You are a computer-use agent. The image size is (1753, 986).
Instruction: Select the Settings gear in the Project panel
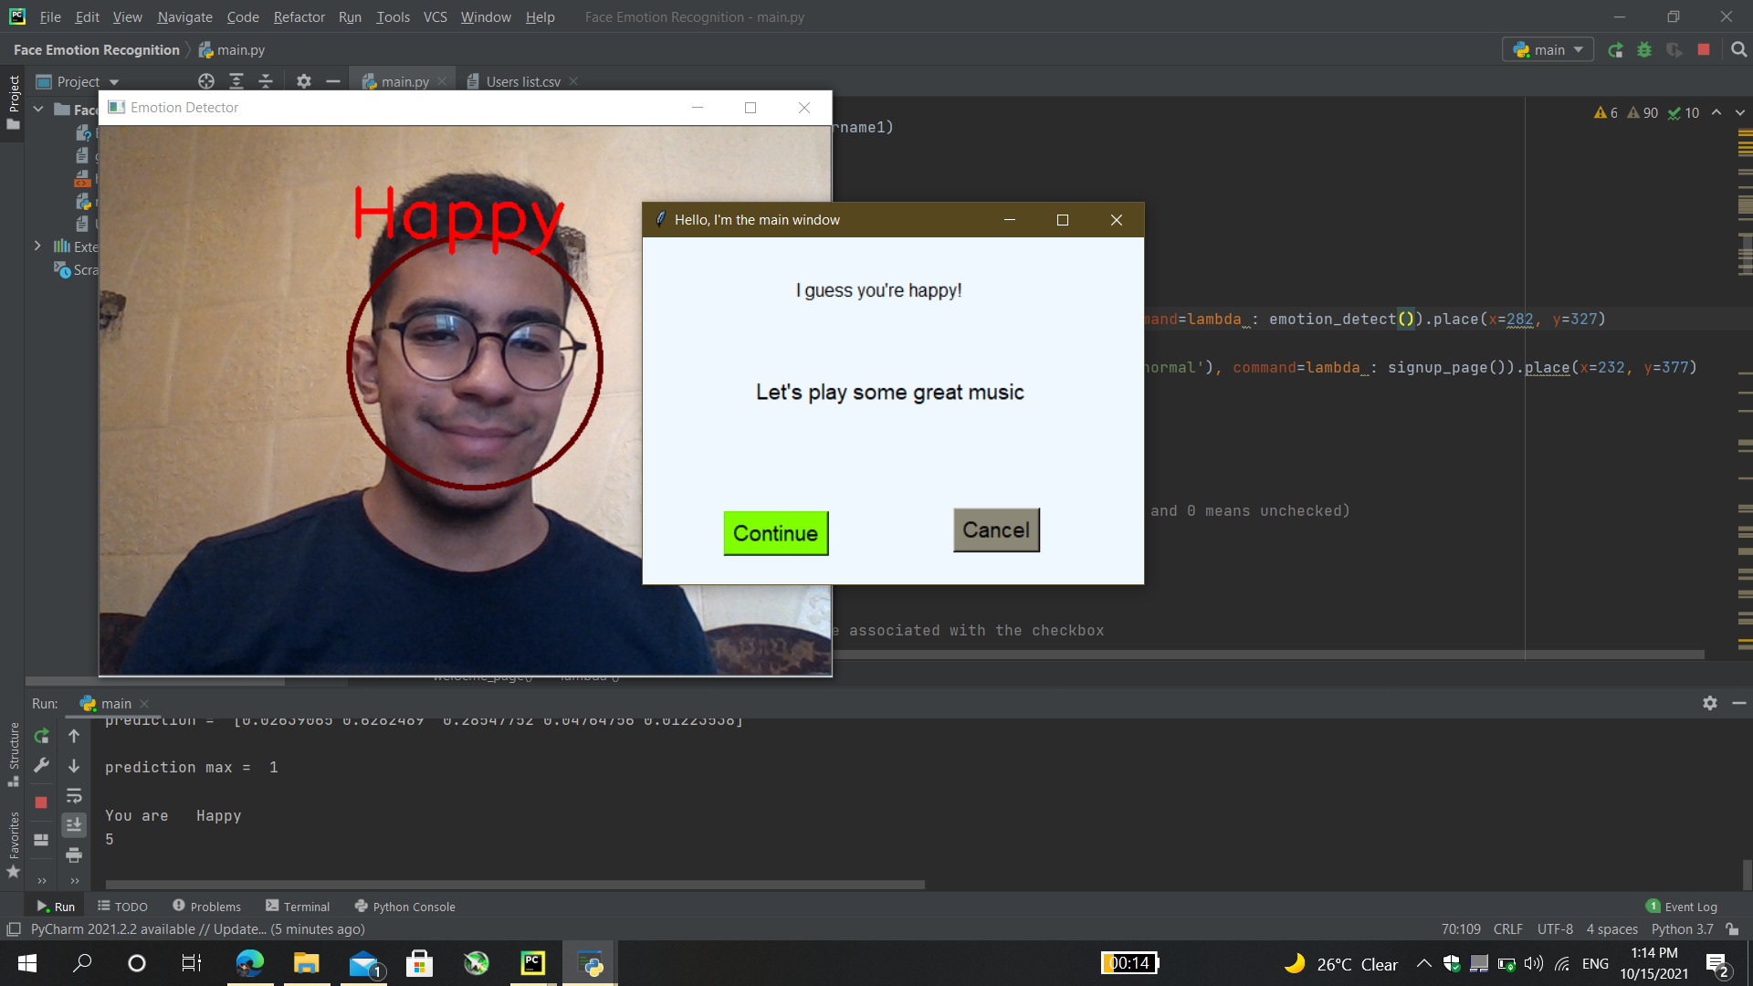pyautogui.click(x=304, y=81)
